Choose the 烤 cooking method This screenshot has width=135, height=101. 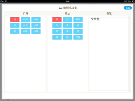[x=67, y=37]
